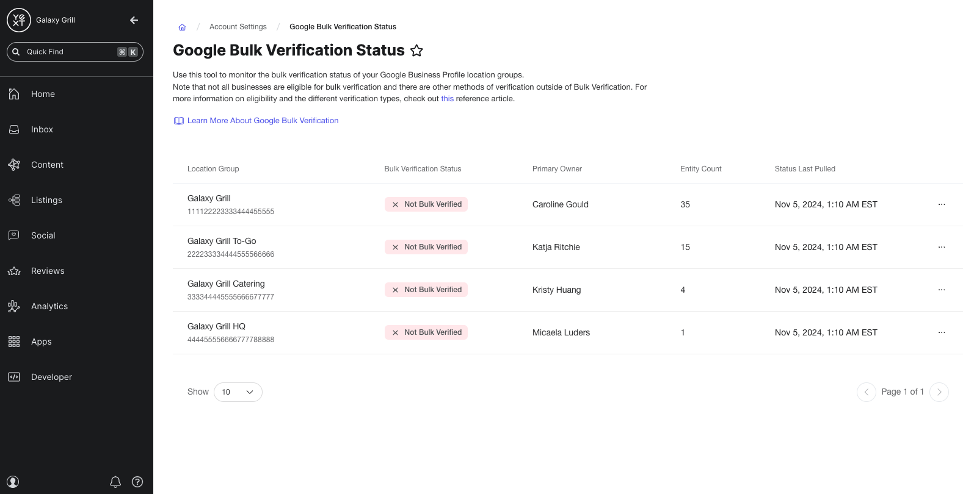Open more options for Galaxy Grill row
This screenshot has height=494, width=963.
942,204
